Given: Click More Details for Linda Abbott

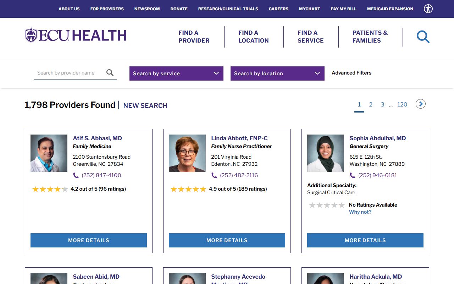Looking at the screenshot, I should pyautogui.click(x=227, y=240).
